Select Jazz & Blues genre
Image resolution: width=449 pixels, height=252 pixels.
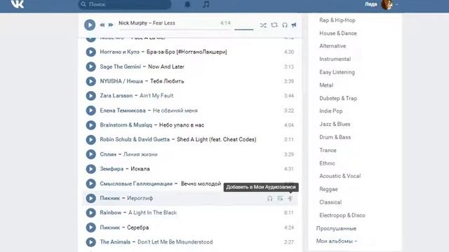click(x=335, y=125)
